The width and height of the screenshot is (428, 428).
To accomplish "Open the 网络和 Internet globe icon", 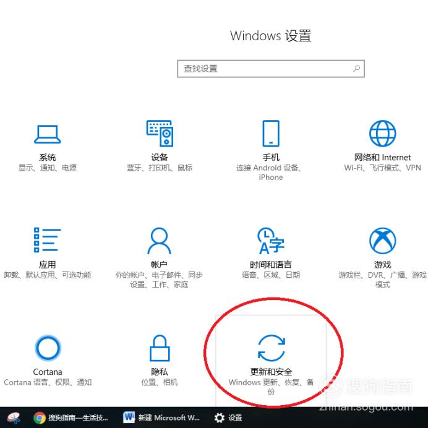I will coord(382,133).
